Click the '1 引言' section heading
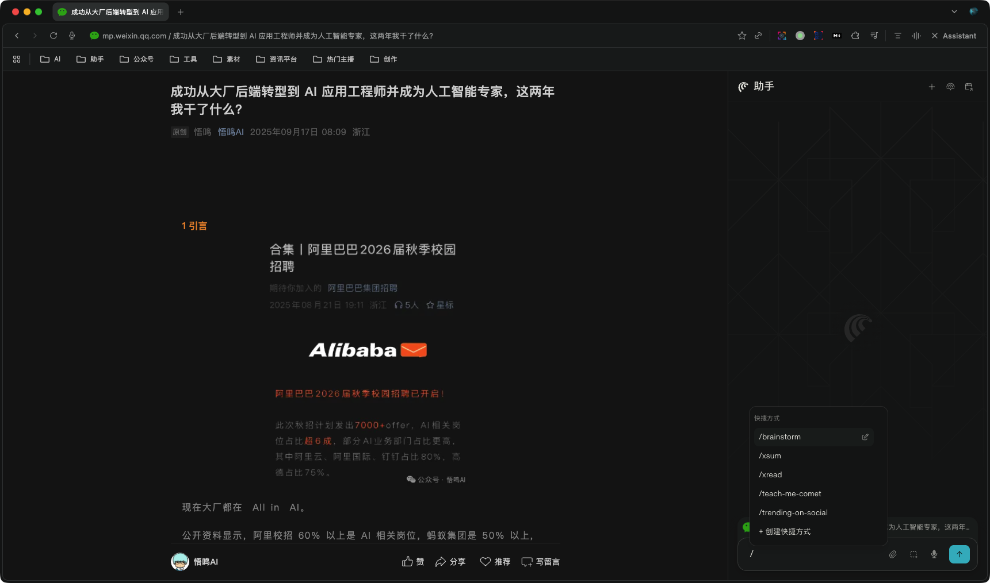Viewport: 990px width, 583px height. [x=194, y=226]
